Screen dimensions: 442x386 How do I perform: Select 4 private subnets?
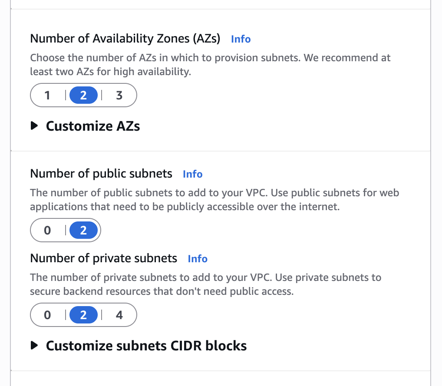coord(119,315)
